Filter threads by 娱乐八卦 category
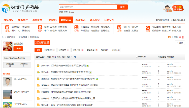 coord(78,50)
